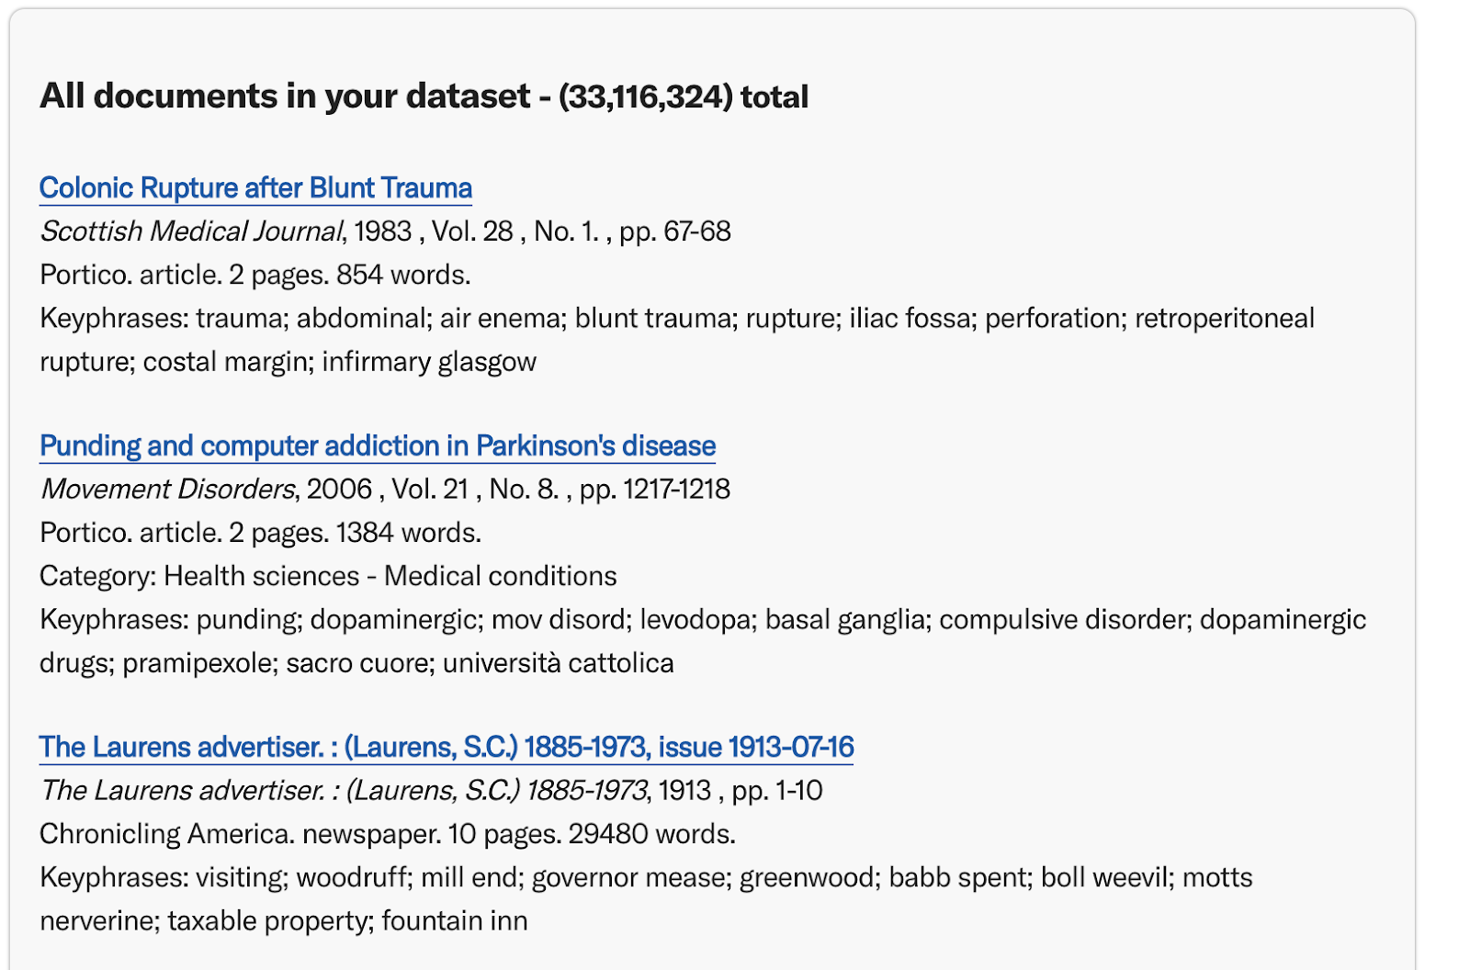Click the Movement Disorders journal name

point(168,490)
